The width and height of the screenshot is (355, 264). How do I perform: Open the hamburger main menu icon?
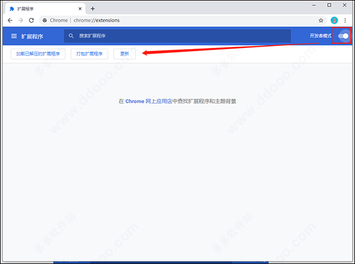14,36
